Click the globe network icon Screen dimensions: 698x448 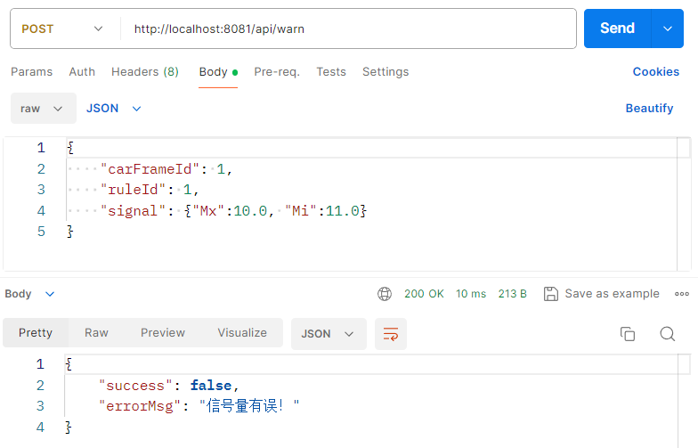click(x=385, y=294)
